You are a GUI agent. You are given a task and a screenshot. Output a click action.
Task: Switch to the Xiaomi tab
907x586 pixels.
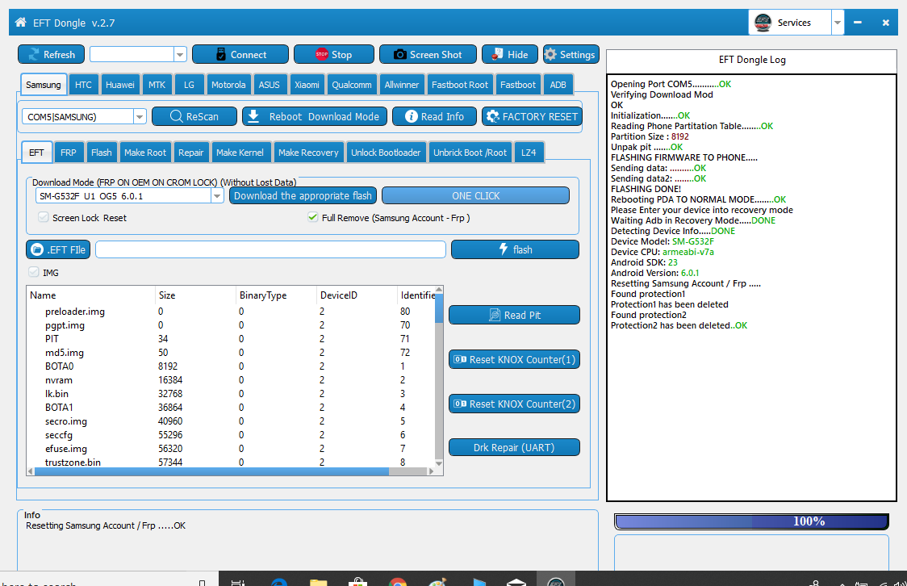[307, 85]
